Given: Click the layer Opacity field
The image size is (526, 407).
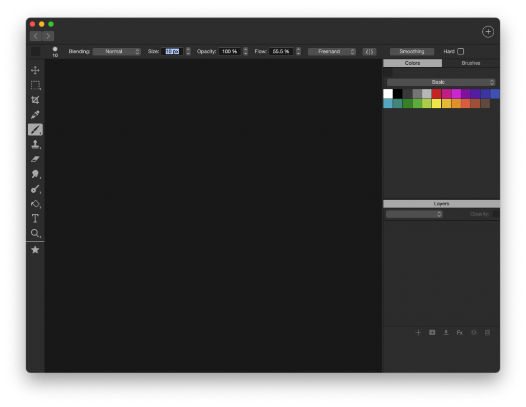Looking at the screenshot, I should coord(496,214).
